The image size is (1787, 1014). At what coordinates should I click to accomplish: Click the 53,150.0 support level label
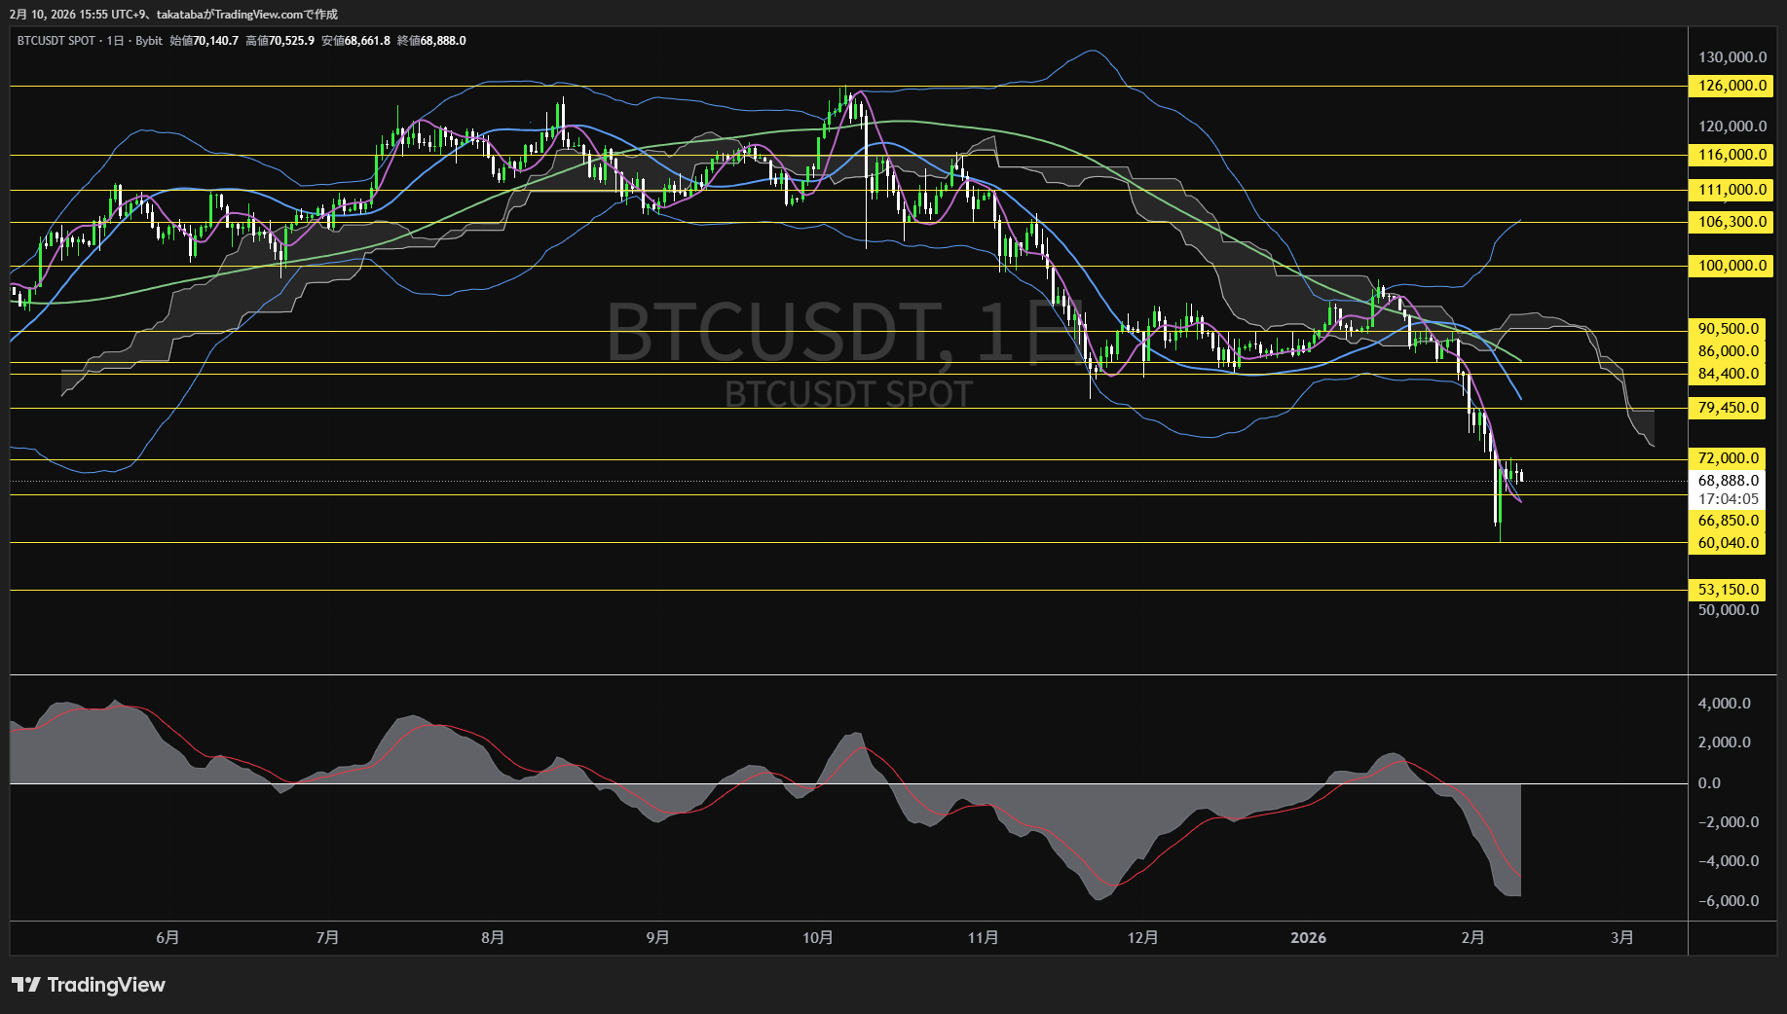point(1729,590)
